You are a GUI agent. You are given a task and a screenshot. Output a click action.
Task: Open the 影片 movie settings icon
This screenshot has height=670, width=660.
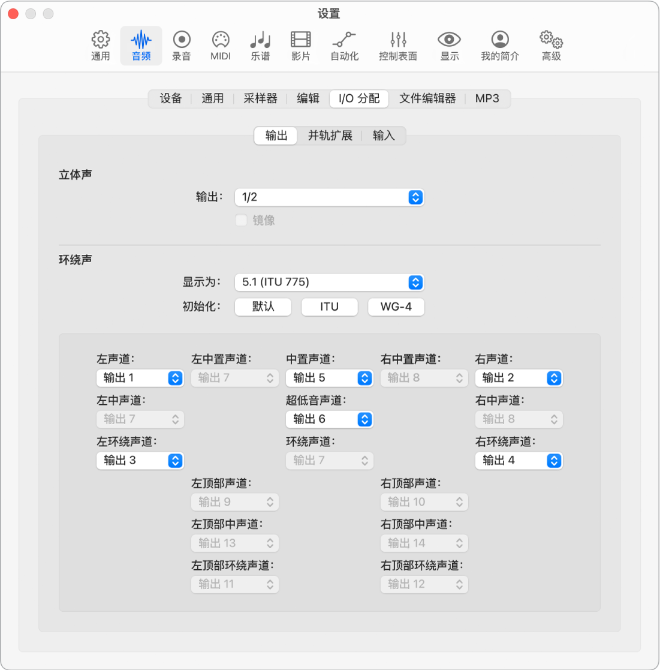pyautogui.click(x=300, y=46)
